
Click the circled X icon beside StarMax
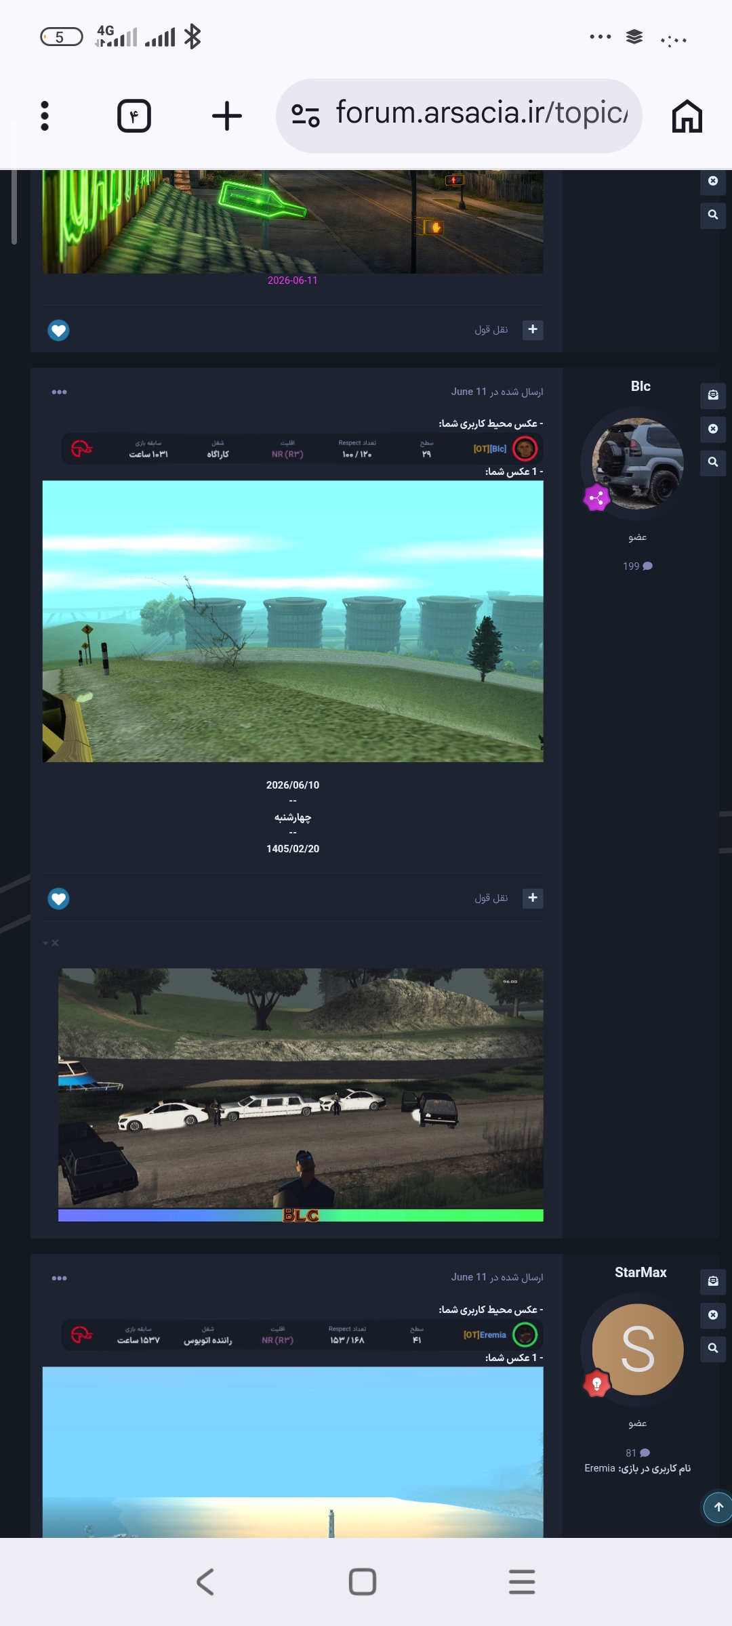coord(713,1315)
